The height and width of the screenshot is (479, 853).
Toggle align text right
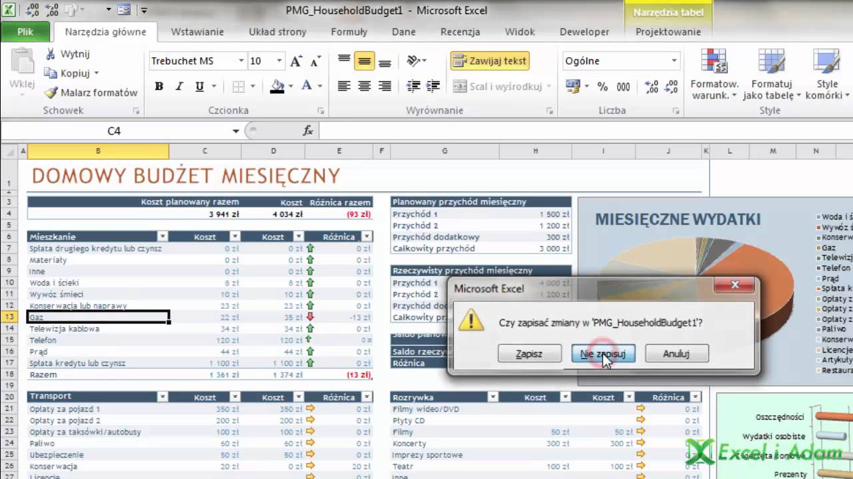(x=385, y=86)
